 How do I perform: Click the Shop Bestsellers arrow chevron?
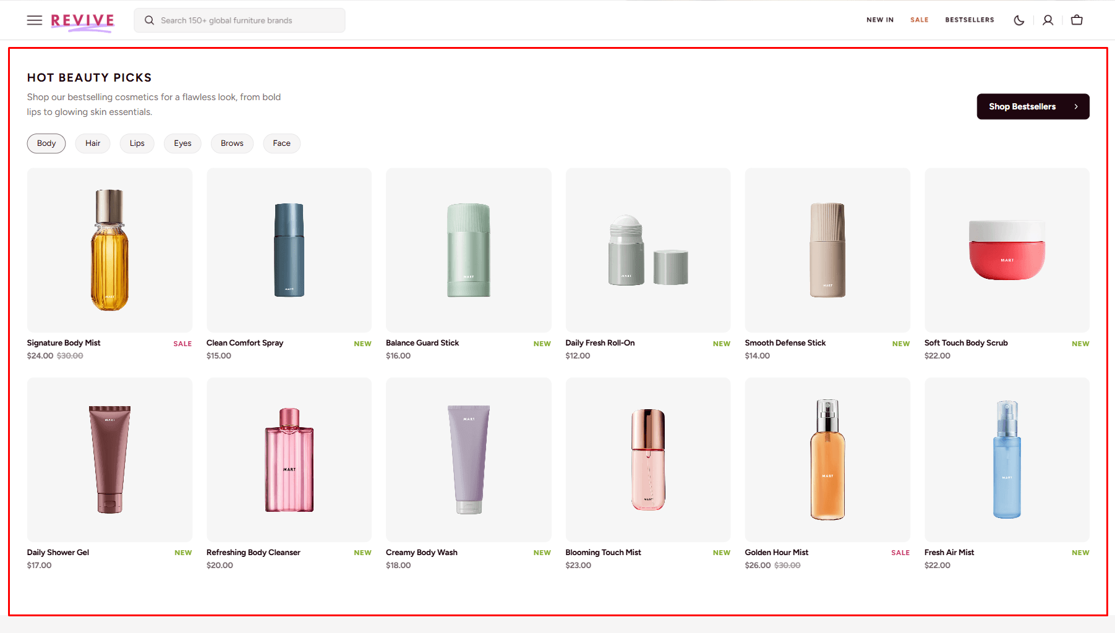[1076, 107]
